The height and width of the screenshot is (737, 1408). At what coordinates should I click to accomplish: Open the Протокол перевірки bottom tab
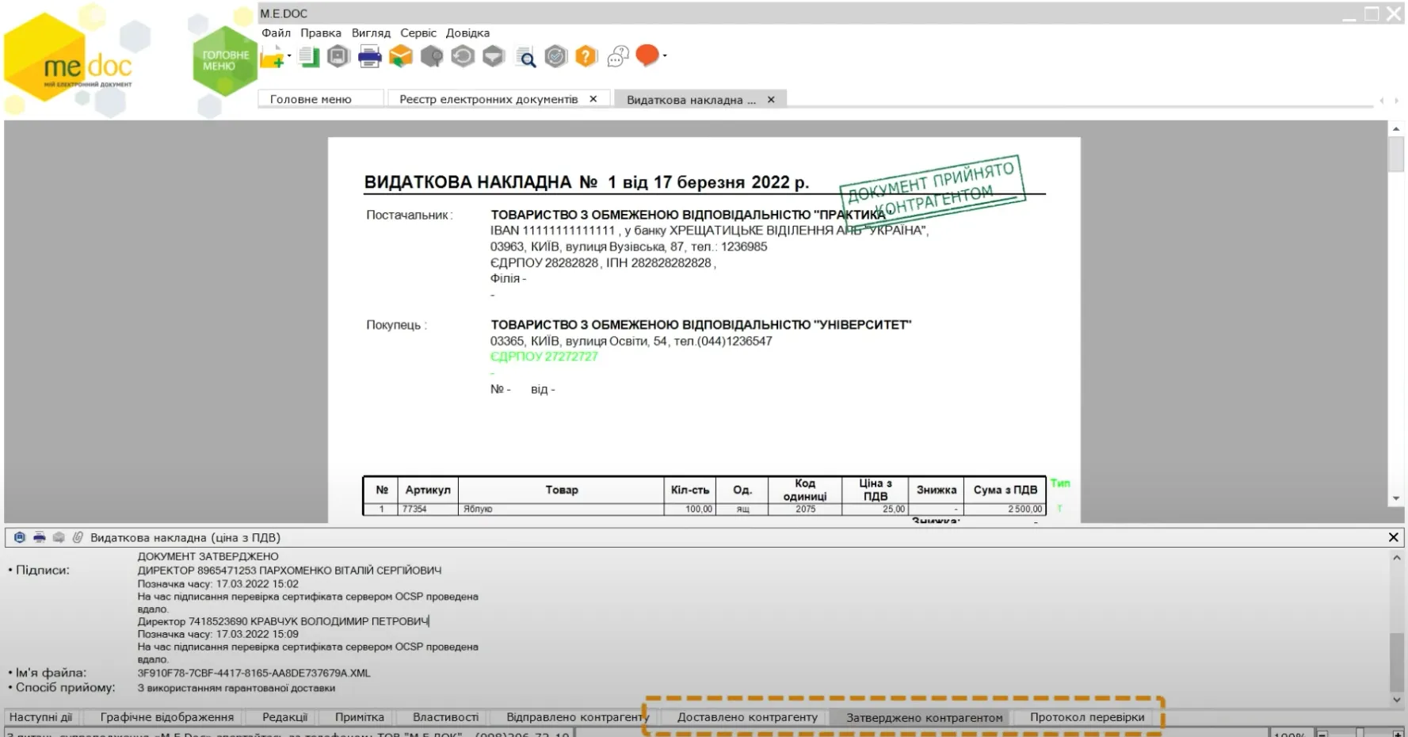1087,717
